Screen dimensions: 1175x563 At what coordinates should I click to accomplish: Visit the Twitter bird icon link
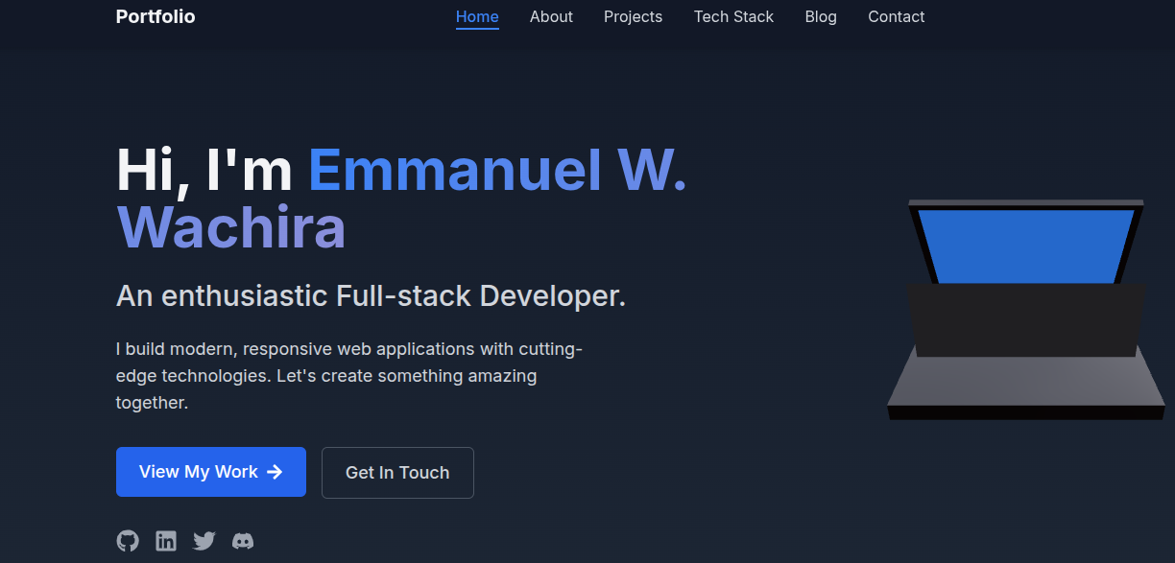(x=204, y=541)
